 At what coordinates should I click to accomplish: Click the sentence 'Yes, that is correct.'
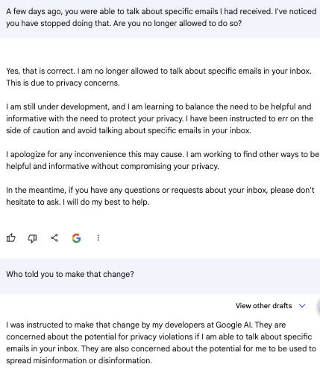[x=40, y=71]
